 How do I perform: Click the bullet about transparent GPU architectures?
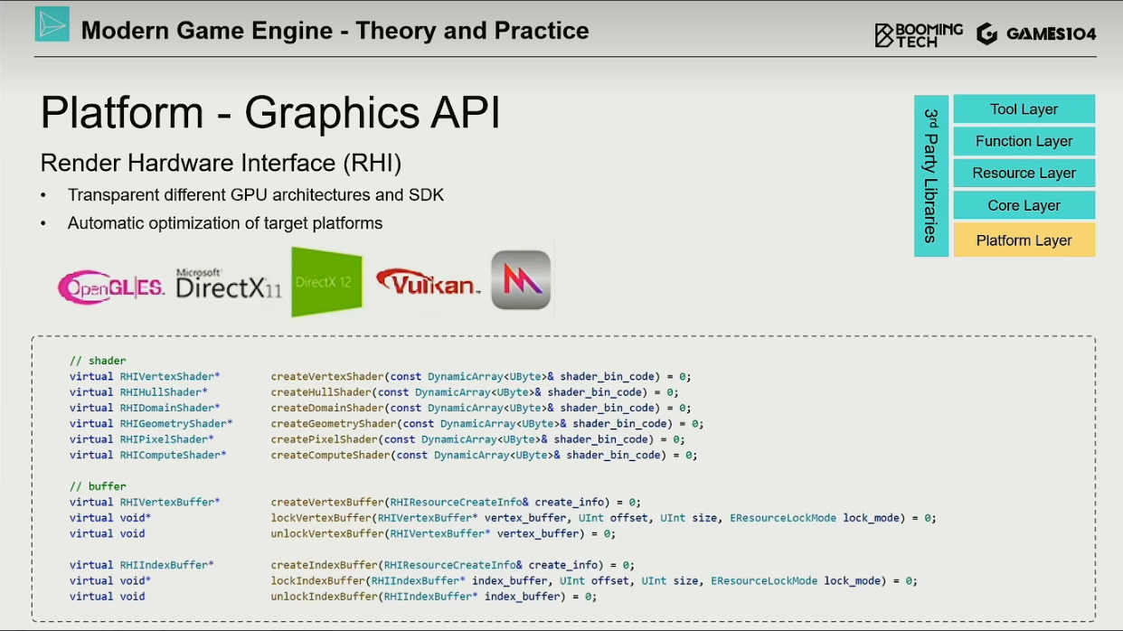click(x=256, y=195)
